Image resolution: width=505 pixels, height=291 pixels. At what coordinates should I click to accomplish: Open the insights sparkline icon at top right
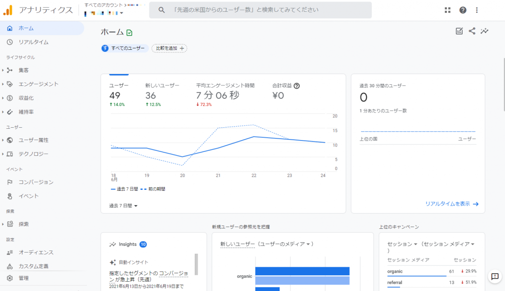tap(484, 31)
